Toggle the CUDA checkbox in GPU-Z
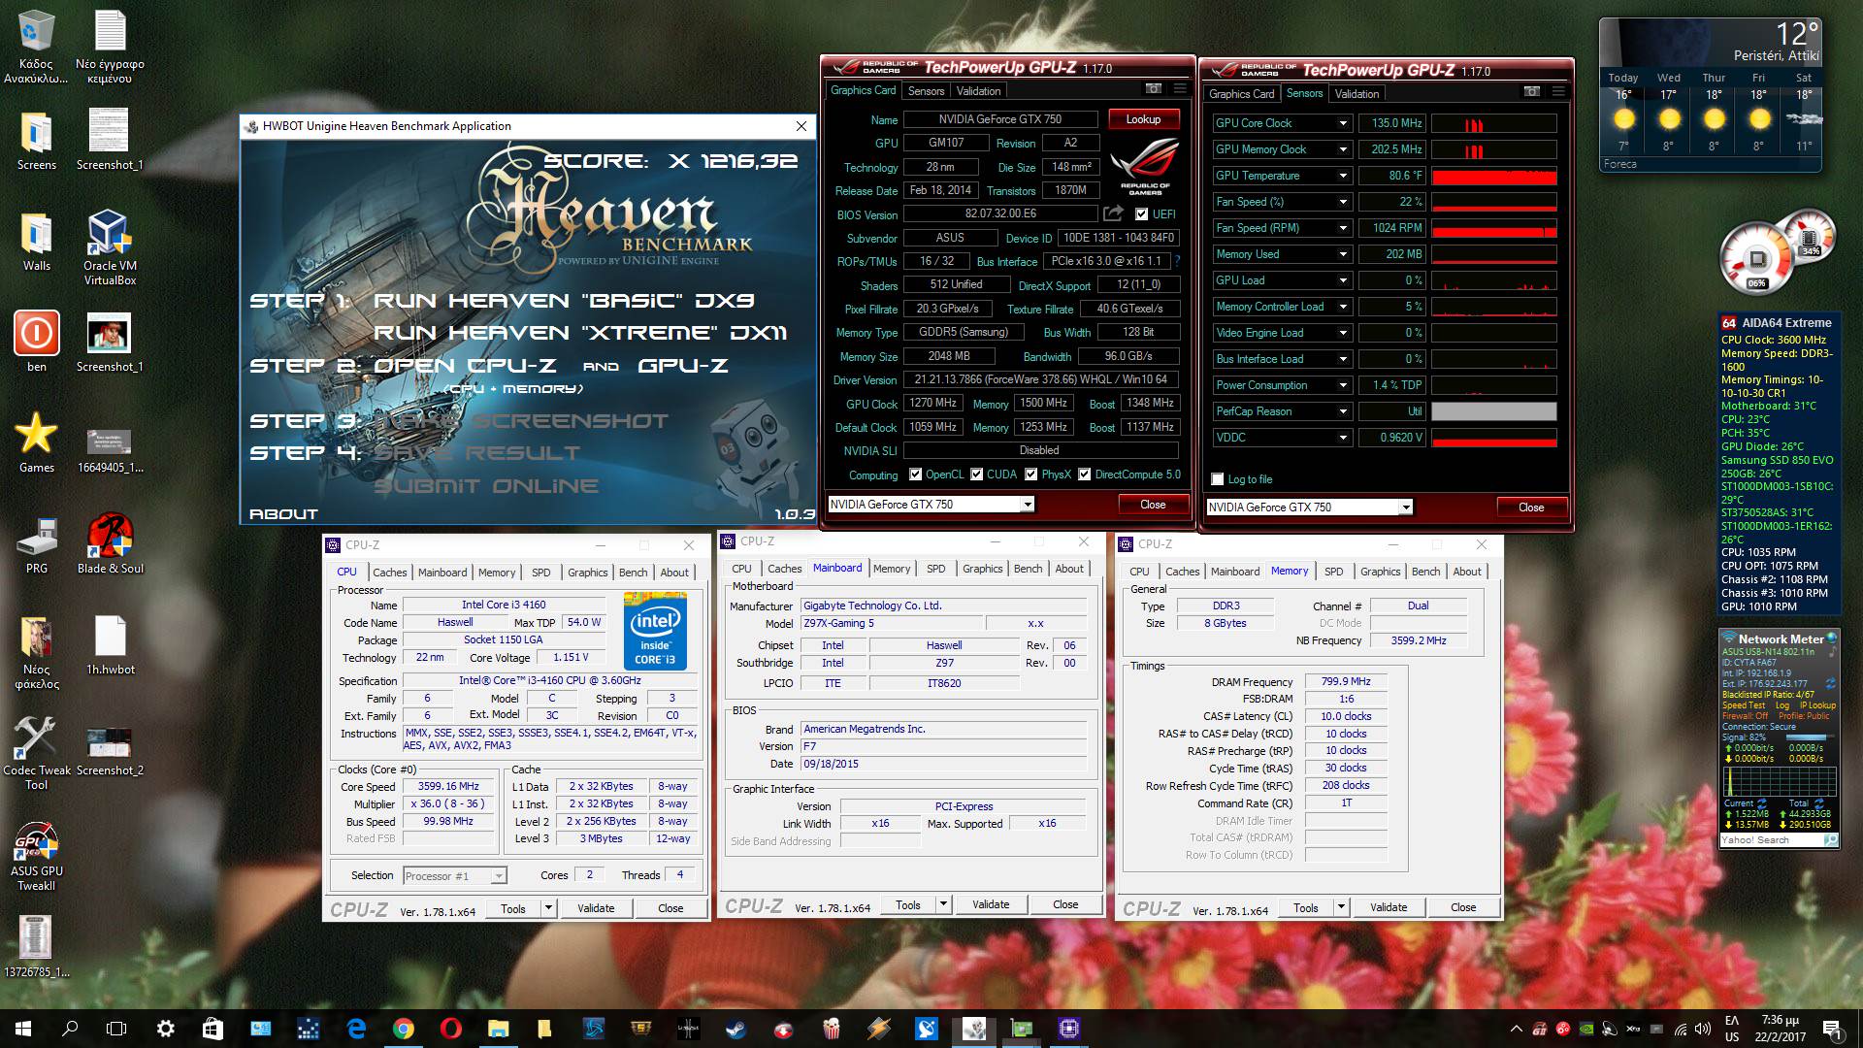Screen dimensions: 1863x1048 point(976,475)
